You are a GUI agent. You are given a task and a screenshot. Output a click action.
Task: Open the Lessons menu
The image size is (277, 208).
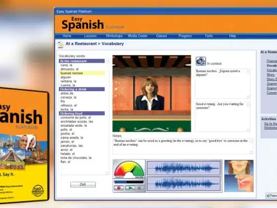tap(90, 36)
